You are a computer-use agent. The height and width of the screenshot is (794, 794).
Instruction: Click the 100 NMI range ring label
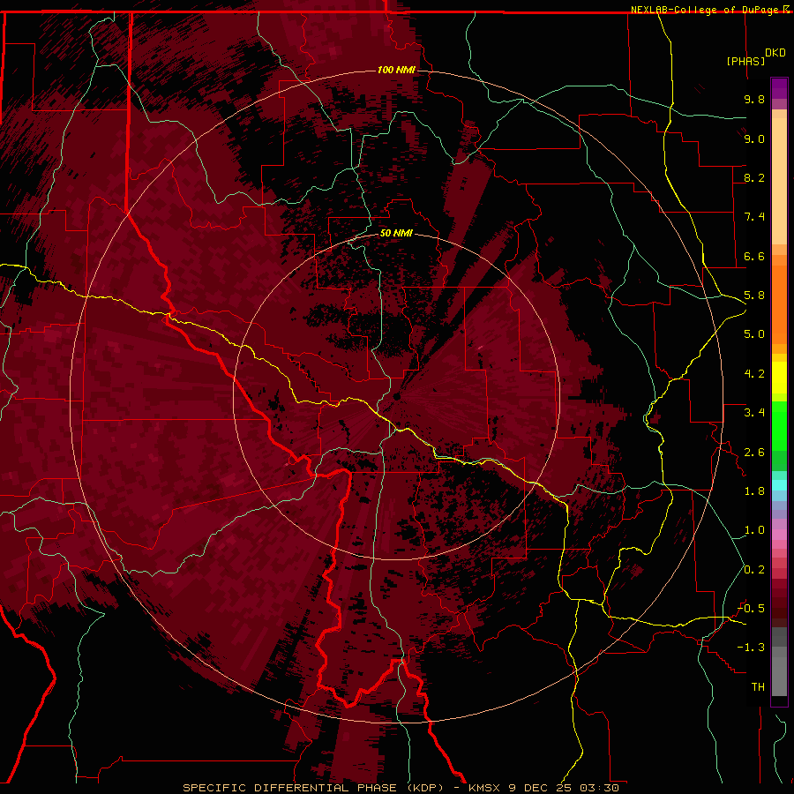[x=396, y=70]
